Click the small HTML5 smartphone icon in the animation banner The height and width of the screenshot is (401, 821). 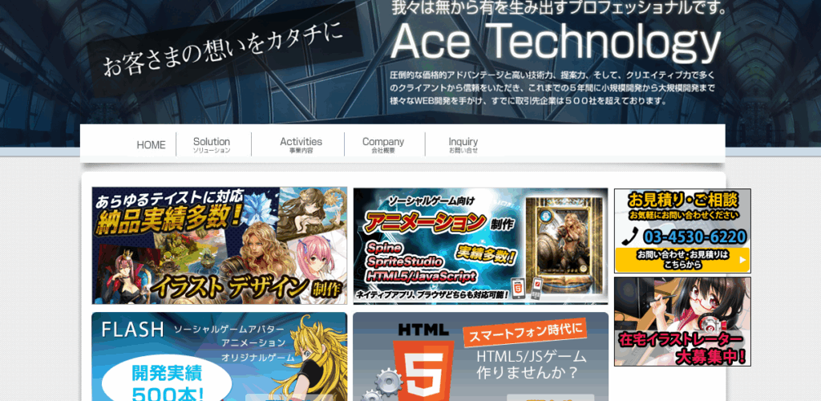point(518,290)
